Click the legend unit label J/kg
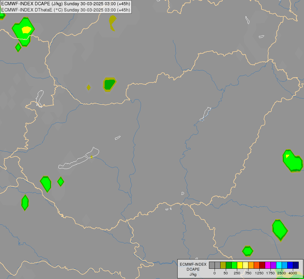Image resolution: width=304 pixels, height=279 pixels. point(193,274)
